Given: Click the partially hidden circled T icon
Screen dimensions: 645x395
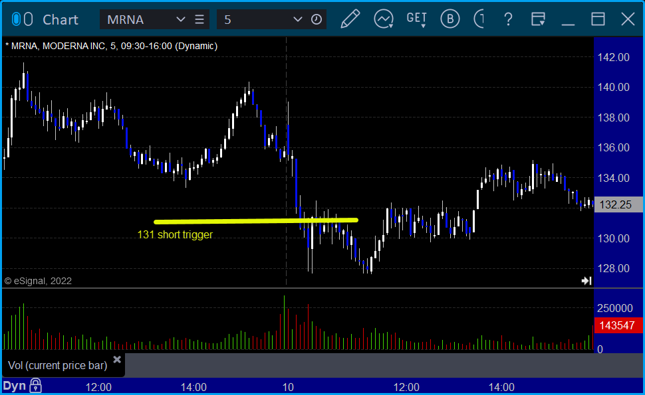Looking at the screenshot, I should [479, 19].
